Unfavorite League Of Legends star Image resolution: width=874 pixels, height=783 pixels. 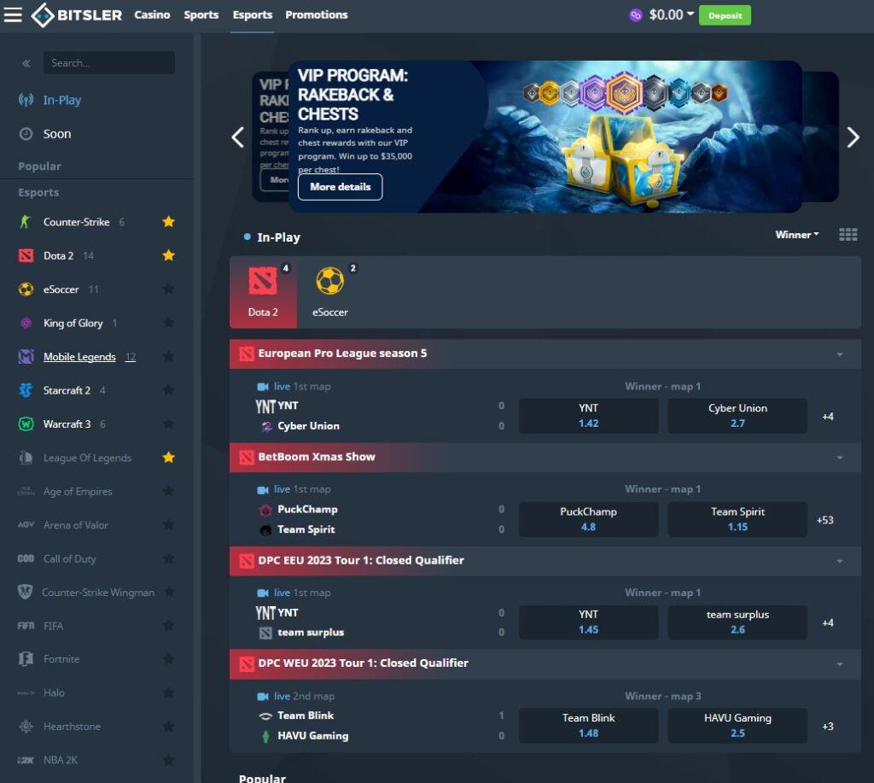click(x=168, y=458)
